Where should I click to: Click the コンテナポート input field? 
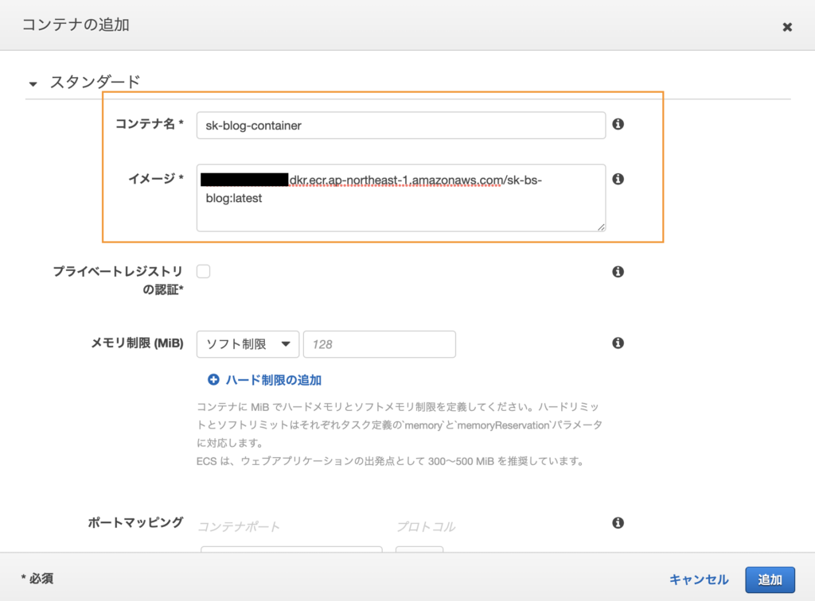point(291,553)
